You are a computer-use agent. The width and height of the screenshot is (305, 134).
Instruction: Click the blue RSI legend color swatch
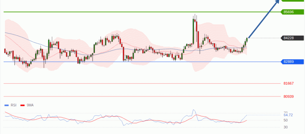coord(7,105)
